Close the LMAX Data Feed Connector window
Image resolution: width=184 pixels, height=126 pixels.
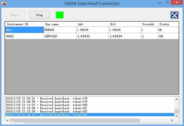(x=177, y=2)
